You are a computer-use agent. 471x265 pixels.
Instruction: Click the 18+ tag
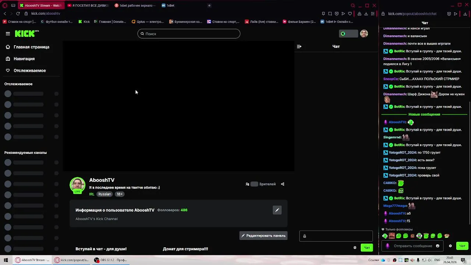click(120, 194)
